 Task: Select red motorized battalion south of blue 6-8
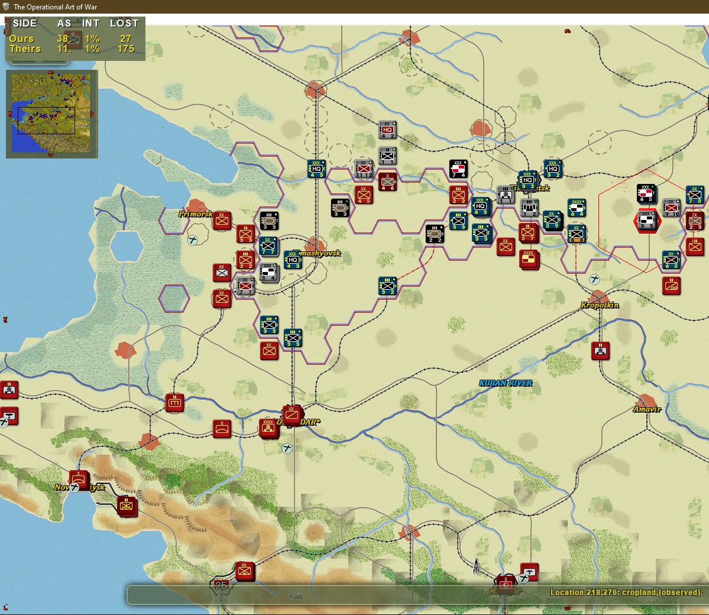coord(671,286)
